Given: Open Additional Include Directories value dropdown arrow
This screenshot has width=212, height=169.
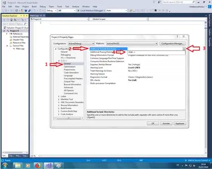Looking at the screenshot, I should (x=184, y=49).
